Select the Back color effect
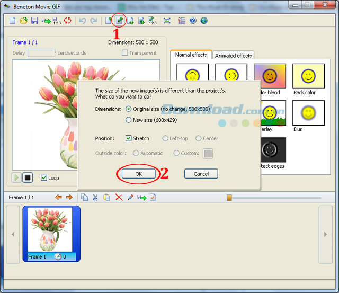 tap(308, 76)
